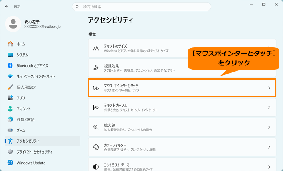
Task: Click the アクセシビリティ figure icon
Action: [x=10, y=141]
